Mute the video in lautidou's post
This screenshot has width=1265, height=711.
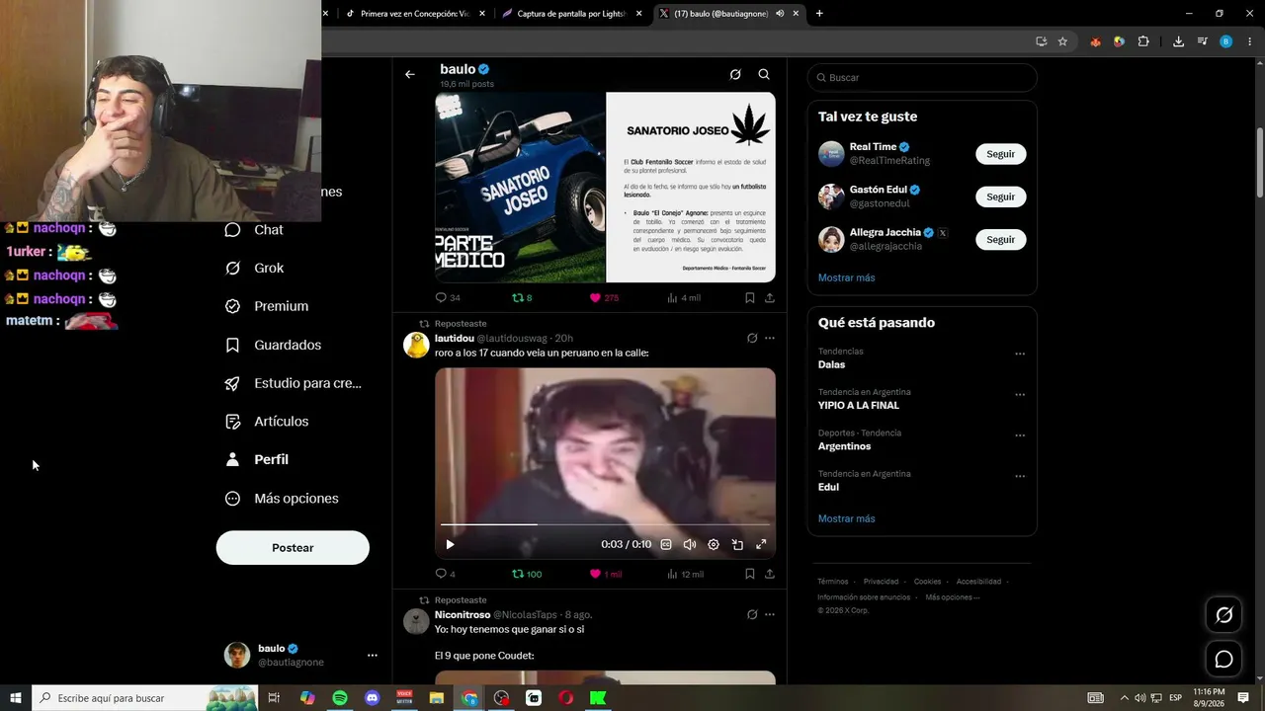point(690,544)
